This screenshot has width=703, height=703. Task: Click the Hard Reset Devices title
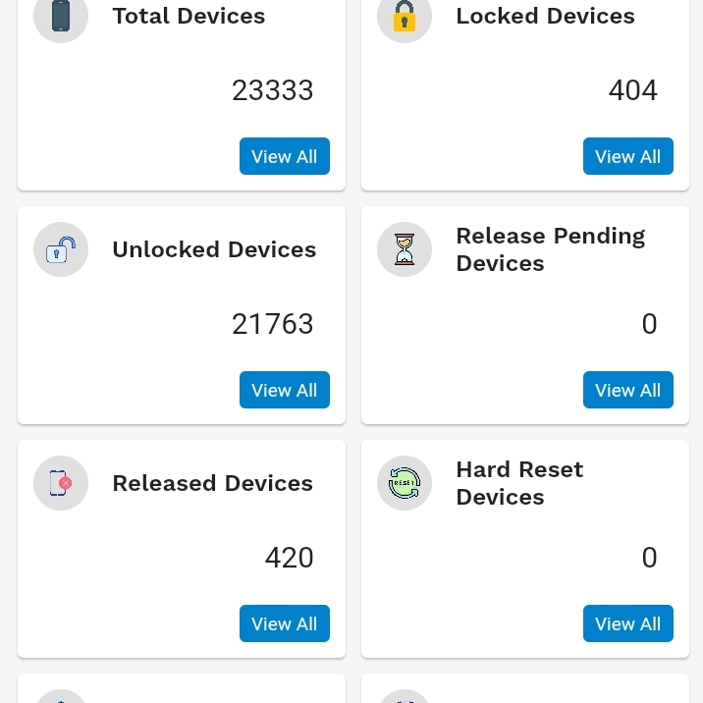[x=519, y=483]
